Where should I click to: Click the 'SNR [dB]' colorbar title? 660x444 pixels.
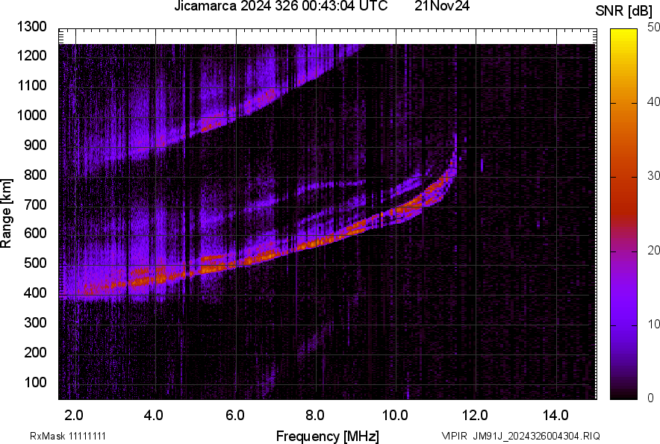pyautogui.click(x=624, y=11)
